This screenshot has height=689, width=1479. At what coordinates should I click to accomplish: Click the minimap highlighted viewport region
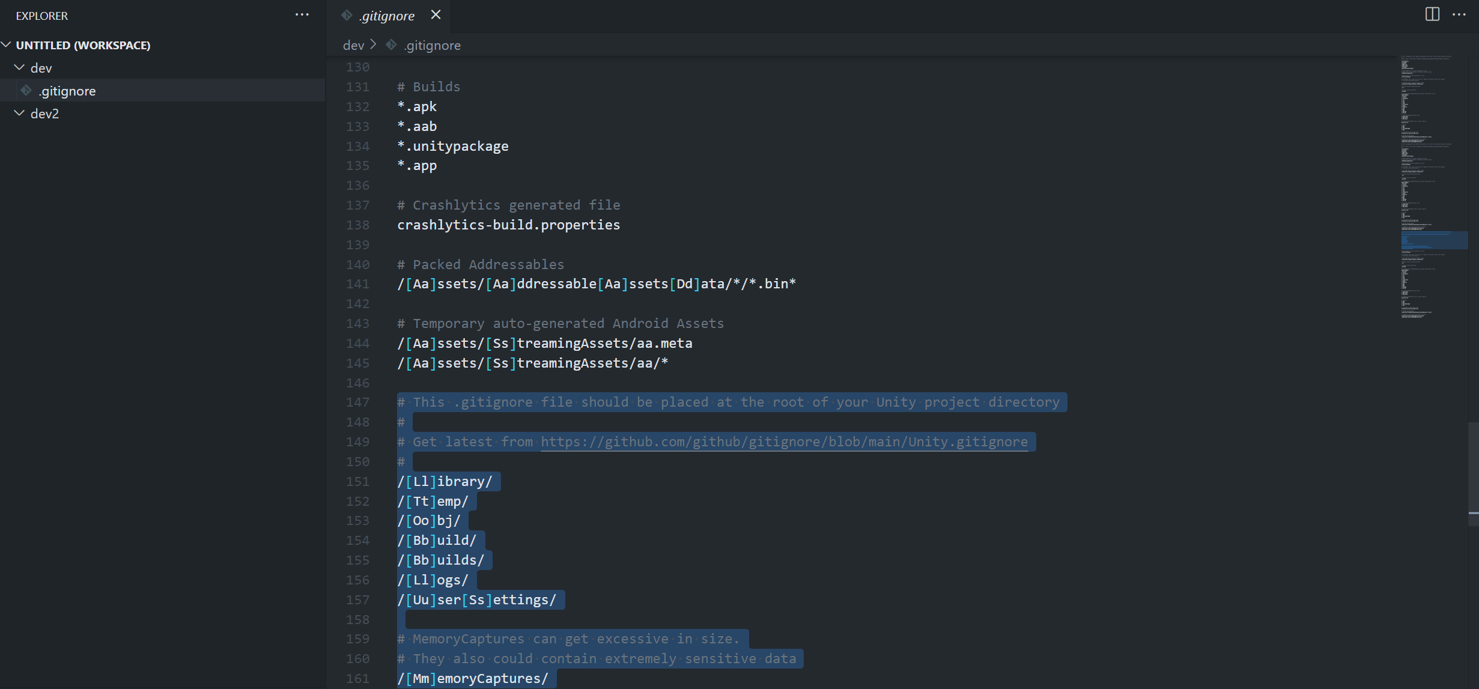(1434, 240)
